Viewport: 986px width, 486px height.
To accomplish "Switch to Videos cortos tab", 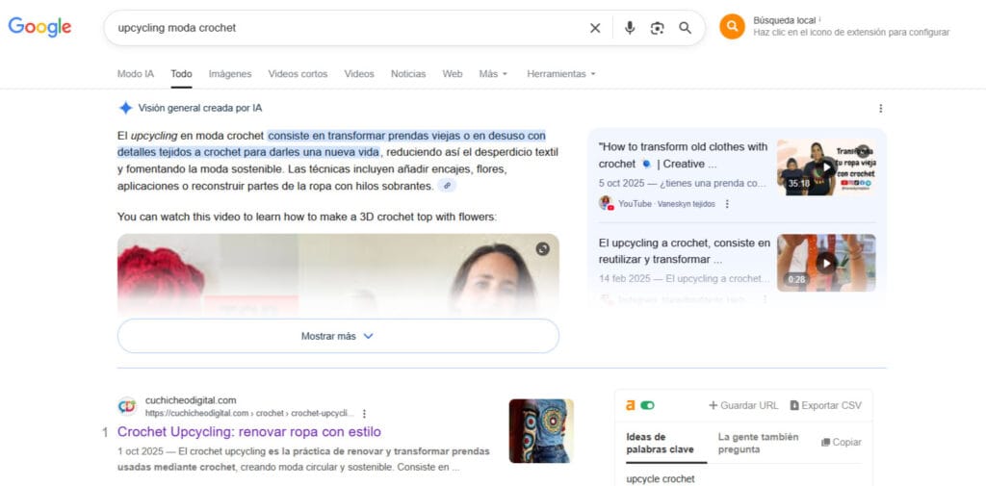I will pos(298,73).
